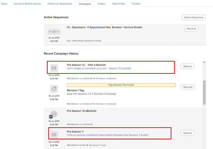The width and height of the screenshot is (213, 149).
Task: Remove the Depression nurture emails sequence
Action: click(191, 29)
